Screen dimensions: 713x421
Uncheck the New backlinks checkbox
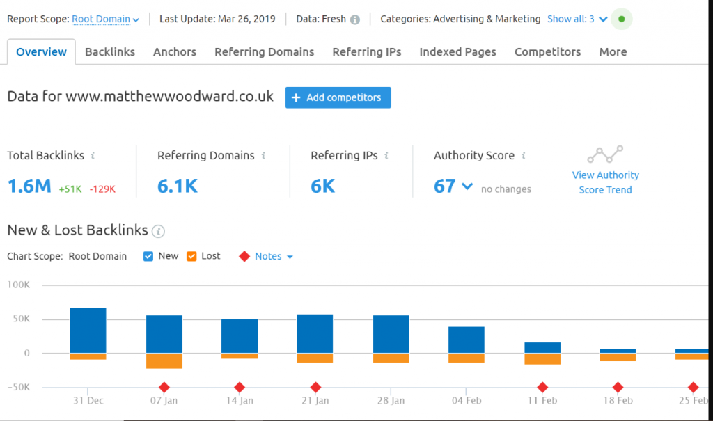[x=148, y=256]
